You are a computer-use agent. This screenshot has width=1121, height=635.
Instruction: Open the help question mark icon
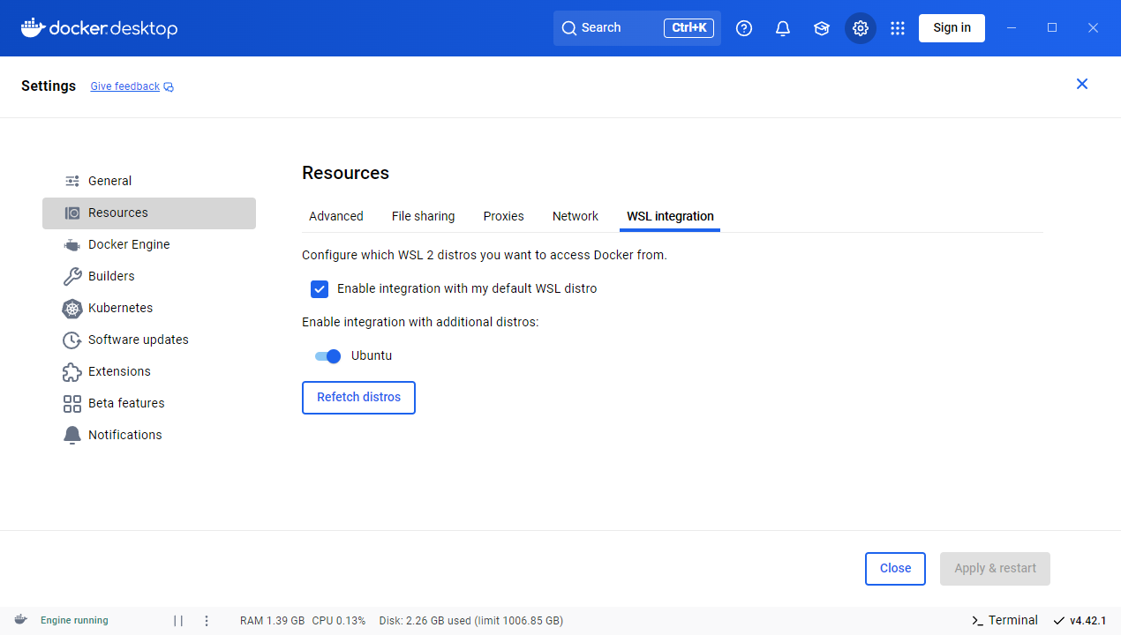(744, 28)
